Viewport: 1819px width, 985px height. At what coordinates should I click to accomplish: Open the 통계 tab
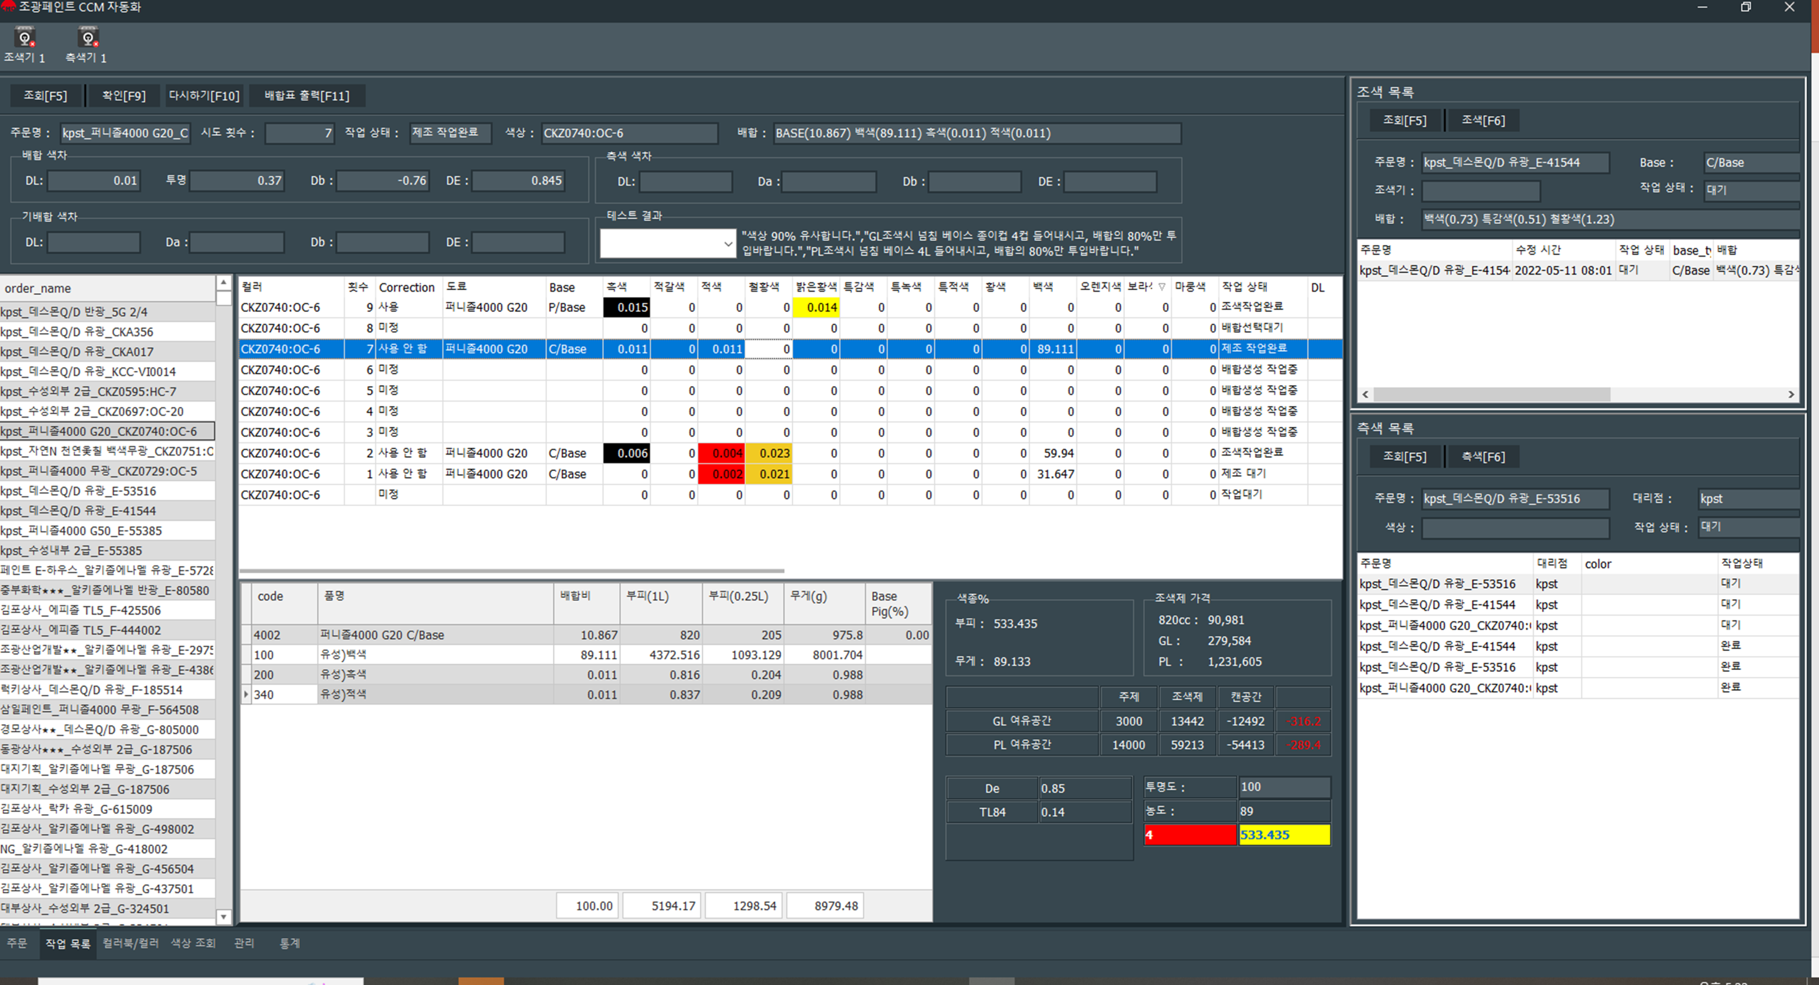pos(290,943)
